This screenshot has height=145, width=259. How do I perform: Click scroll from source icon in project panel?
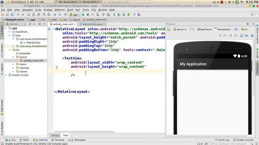coord(30,24)
